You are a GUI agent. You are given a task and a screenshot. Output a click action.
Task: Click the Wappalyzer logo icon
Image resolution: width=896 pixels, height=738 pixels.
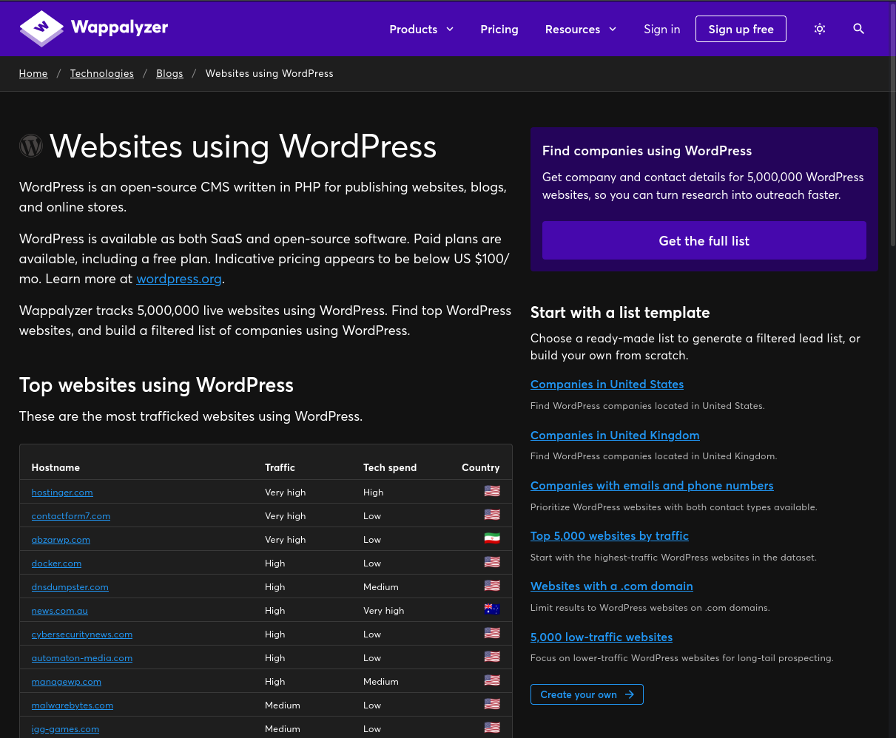[x=41, y=29]
